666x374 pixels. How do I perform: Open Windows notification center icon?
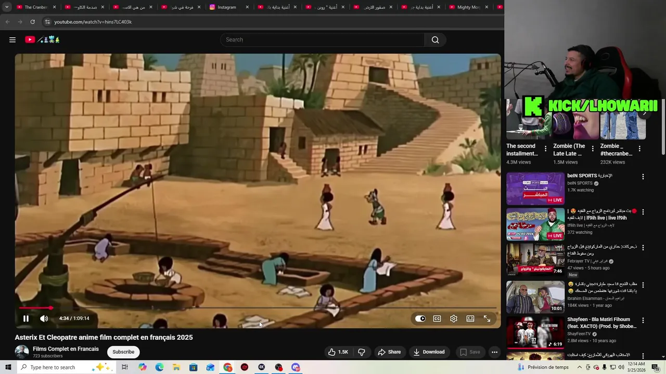click(655, 367)
